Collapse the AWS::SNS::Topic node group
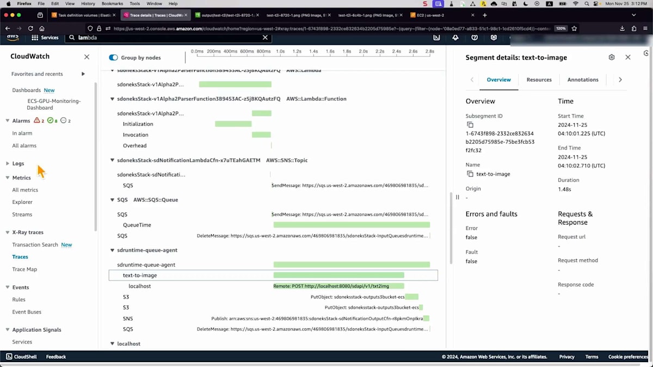Image resolution: width=653 pixels, height=367 pixels. point(113,160)
